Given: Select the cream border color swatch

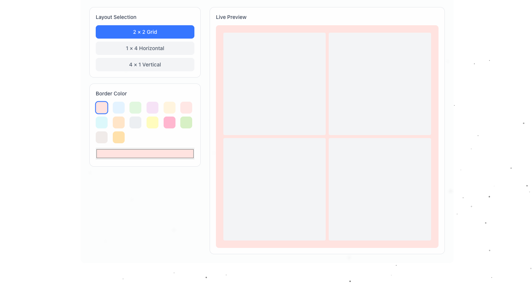Looking at the screenshot, I should click(x=170, y=108).
